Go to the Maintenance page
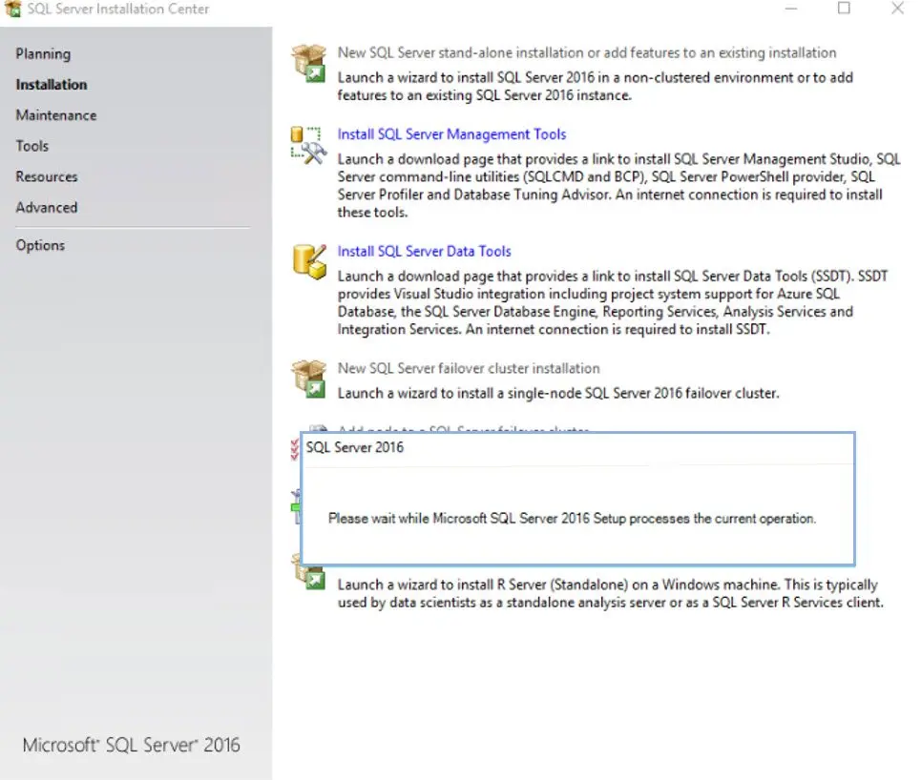 [x=55, y=115]
